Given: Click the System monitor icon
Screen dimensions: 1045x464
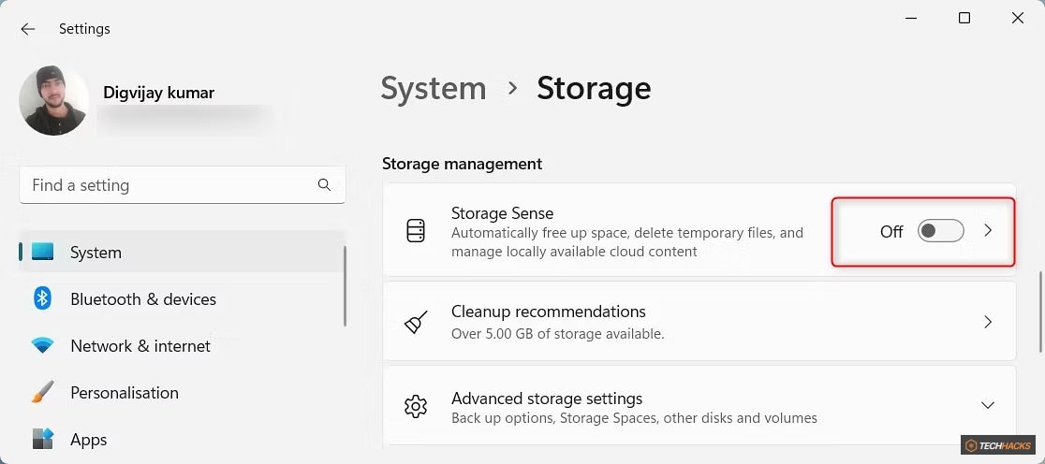Looking at the screenshot, I should pyautogui.click(x=43, y=253).
